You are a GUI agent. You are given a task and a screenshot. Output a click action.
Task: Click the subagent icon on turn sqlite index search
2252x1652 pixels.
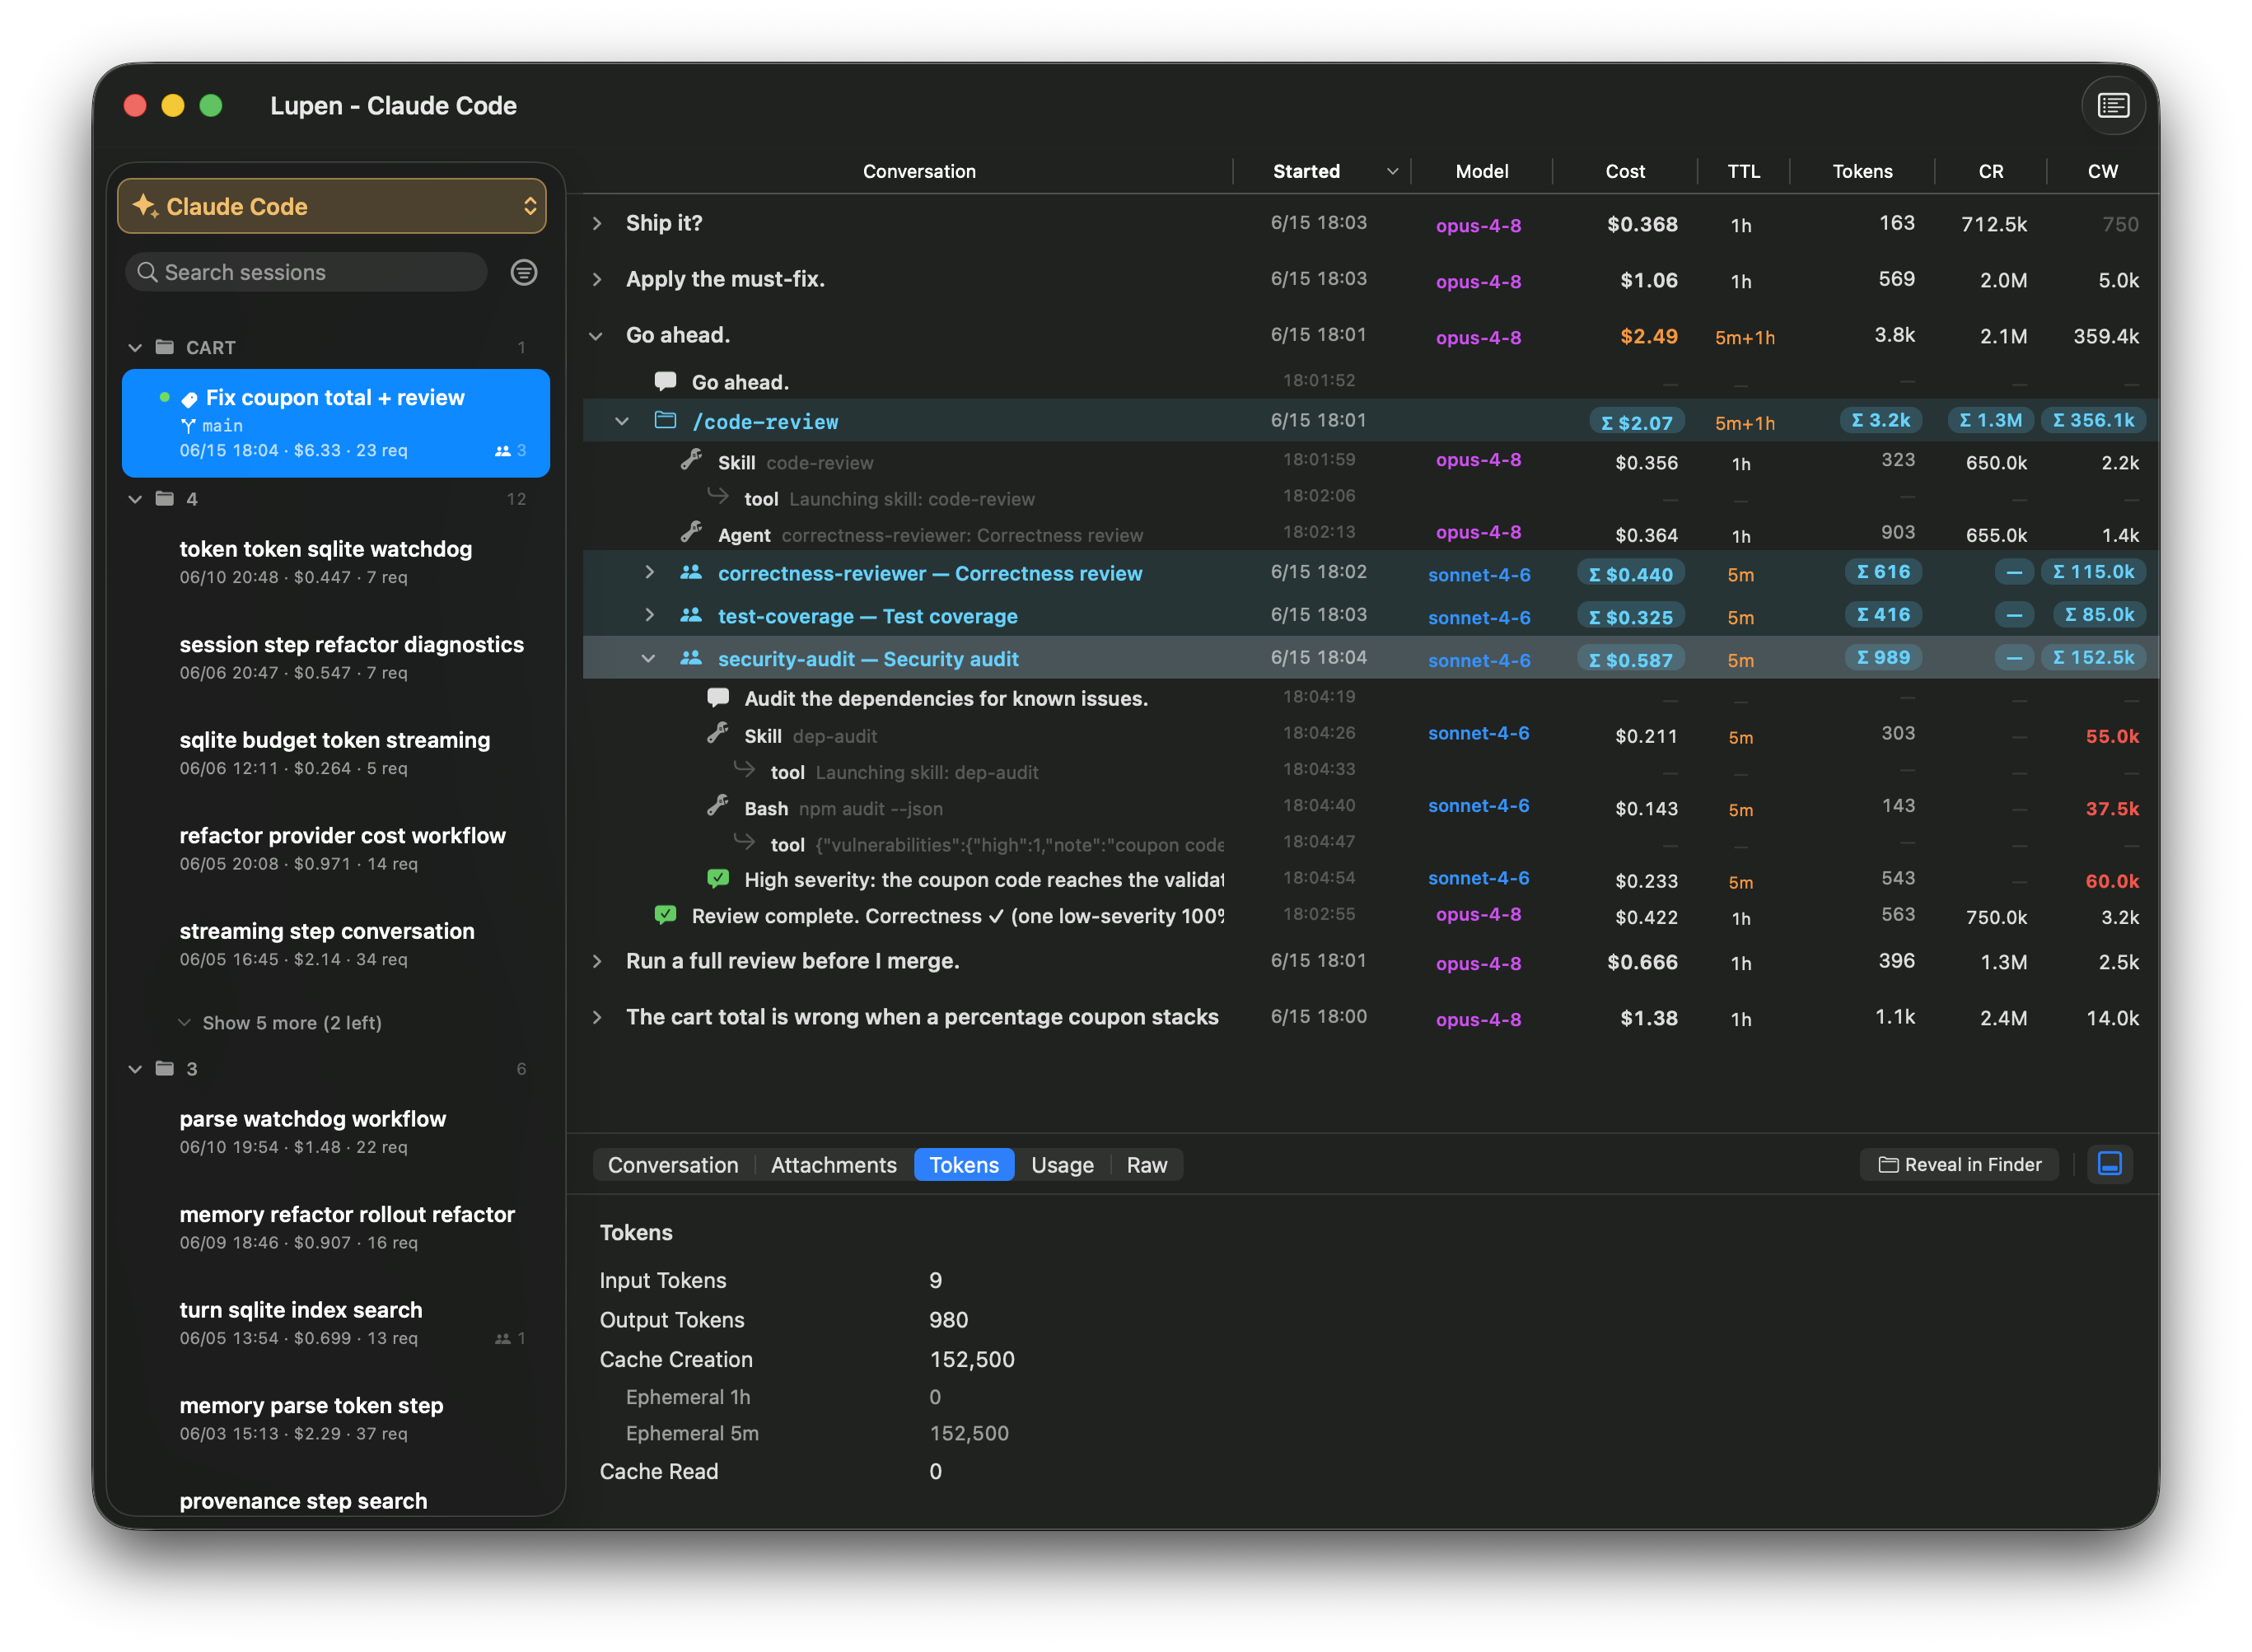click(503, 1338)
